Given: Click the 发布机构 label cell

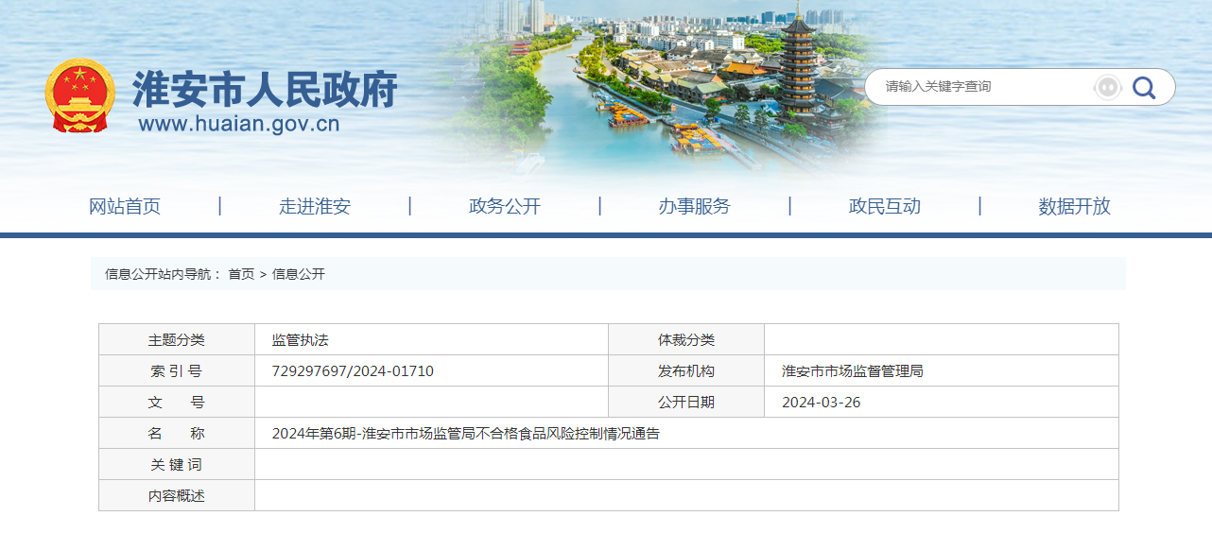Looking at the screenshot, I should 686,371.
